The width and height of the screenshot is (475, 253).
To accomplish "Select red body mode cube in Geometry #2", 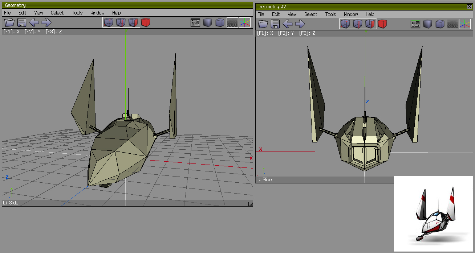I will tap(382, 24).
